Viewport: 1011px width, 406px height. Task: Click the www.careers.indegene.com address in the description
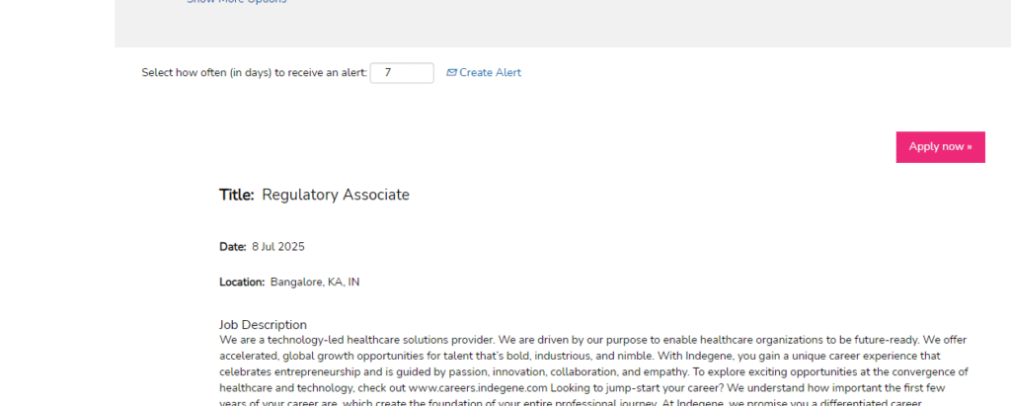pos(478,388)
